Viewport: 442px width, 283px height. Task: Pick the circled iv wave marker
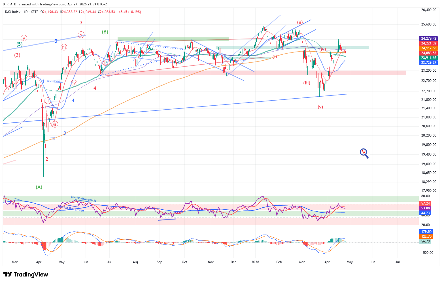pos(74,83)
